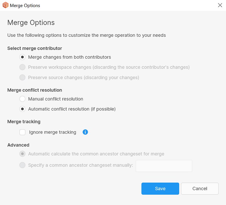The height and width of the screenshot is (205, 226).
Task: Select Merge changes from both contributors
Action: (x=22, y=57)
